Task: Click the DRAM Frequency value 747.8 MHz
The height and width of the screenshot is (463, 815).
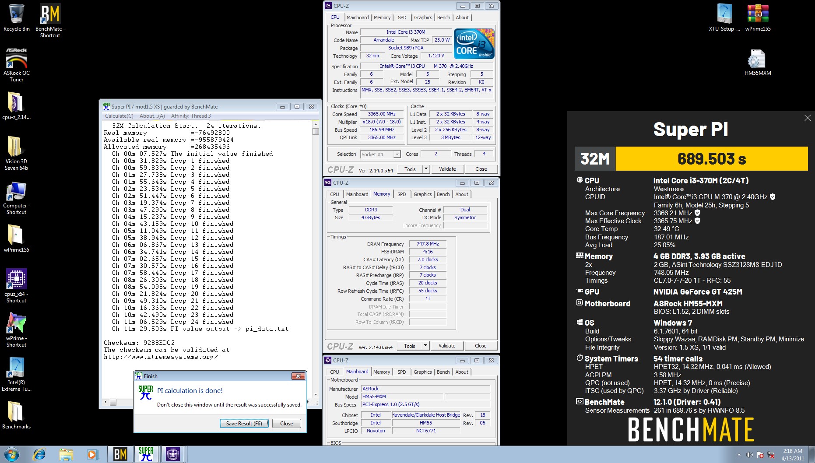Action: pyautogui.click(x=428, y=244)
